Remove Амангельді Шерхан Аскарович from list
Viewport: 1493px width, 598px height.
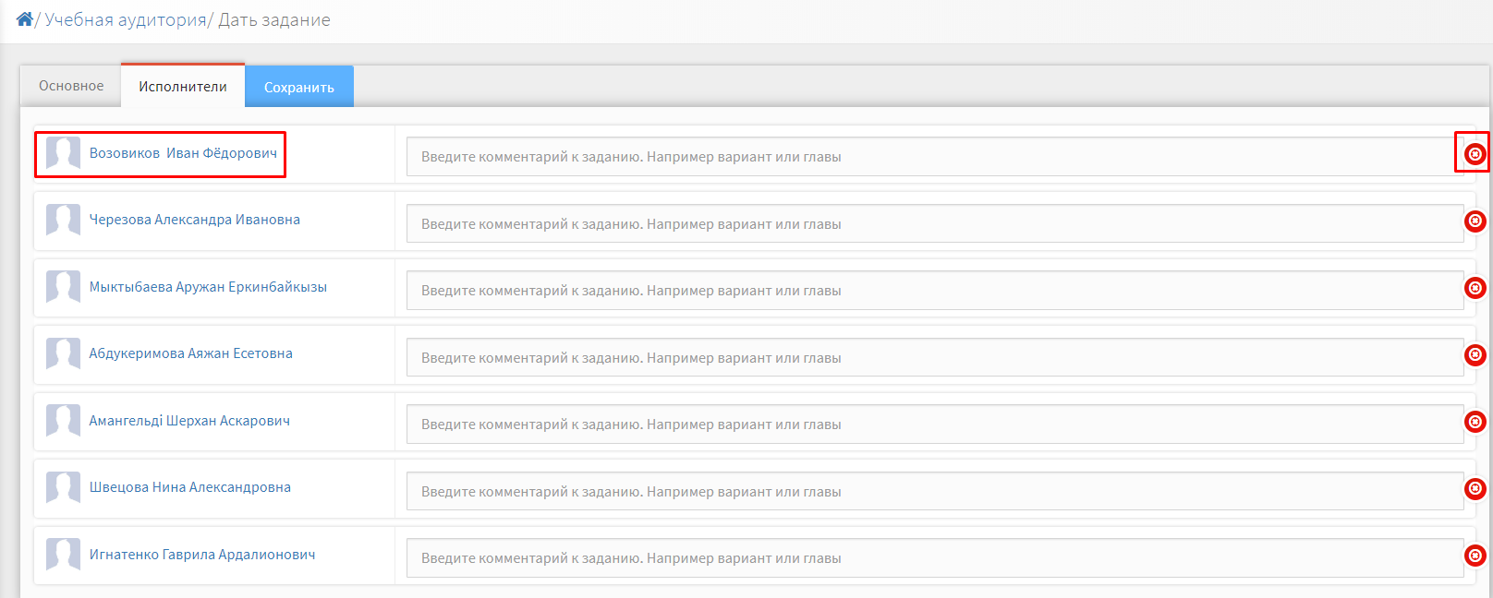coord(1475,422)
